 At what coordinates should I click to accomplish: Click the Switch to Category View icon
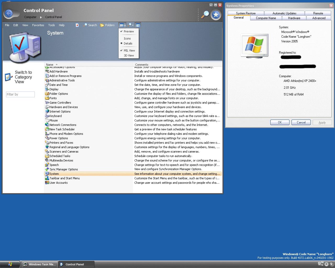click(x=9, y=77)
